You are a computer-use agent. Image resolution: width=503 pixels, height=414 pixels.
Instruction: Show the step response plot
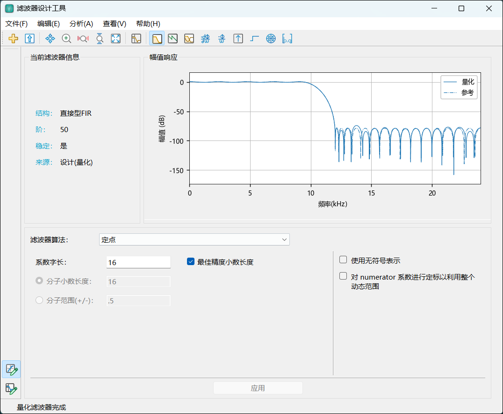coord(254,39)
